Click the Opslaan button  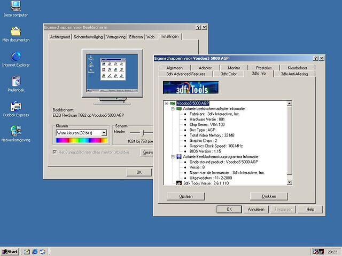point(185,196)
